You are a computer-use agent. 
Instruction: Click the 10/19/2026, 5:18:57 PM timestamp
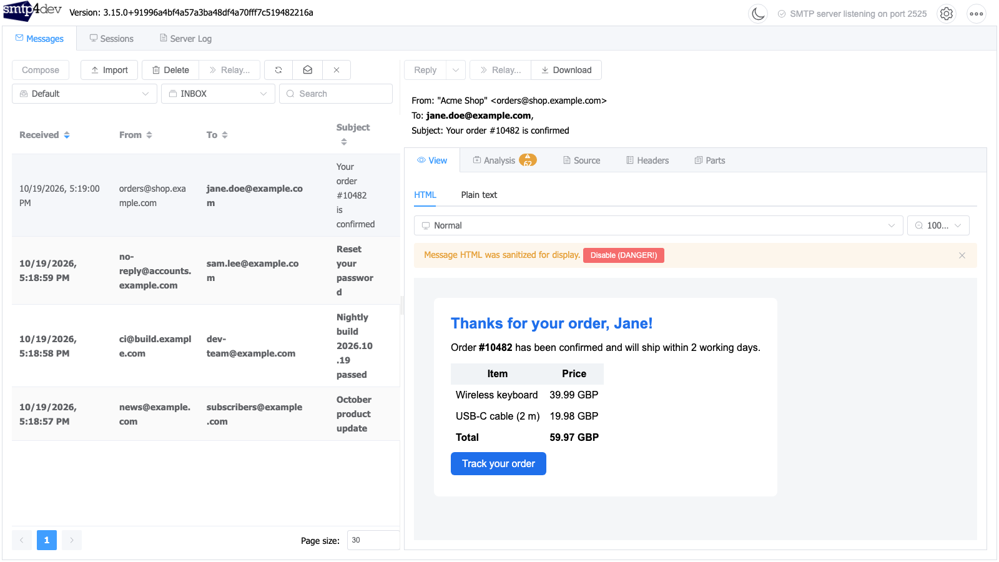(48, 414)
